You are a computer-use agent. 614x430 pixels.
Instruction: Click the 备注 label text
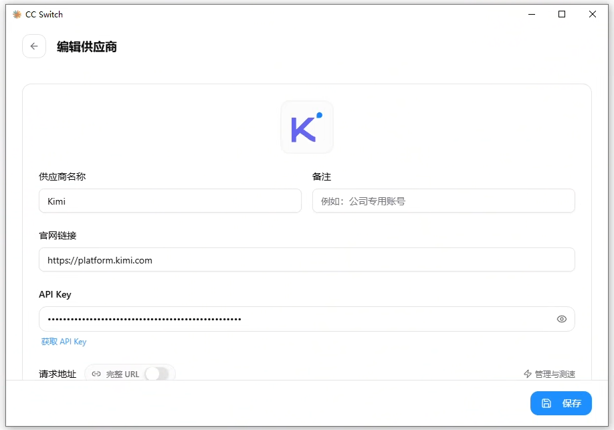(x=322, y=177)
